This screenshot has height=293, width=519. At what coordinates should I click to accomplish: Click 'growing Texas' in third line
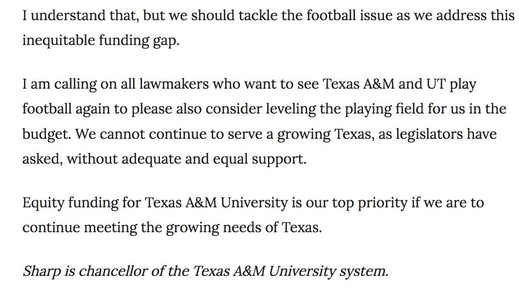click(324, 134)
